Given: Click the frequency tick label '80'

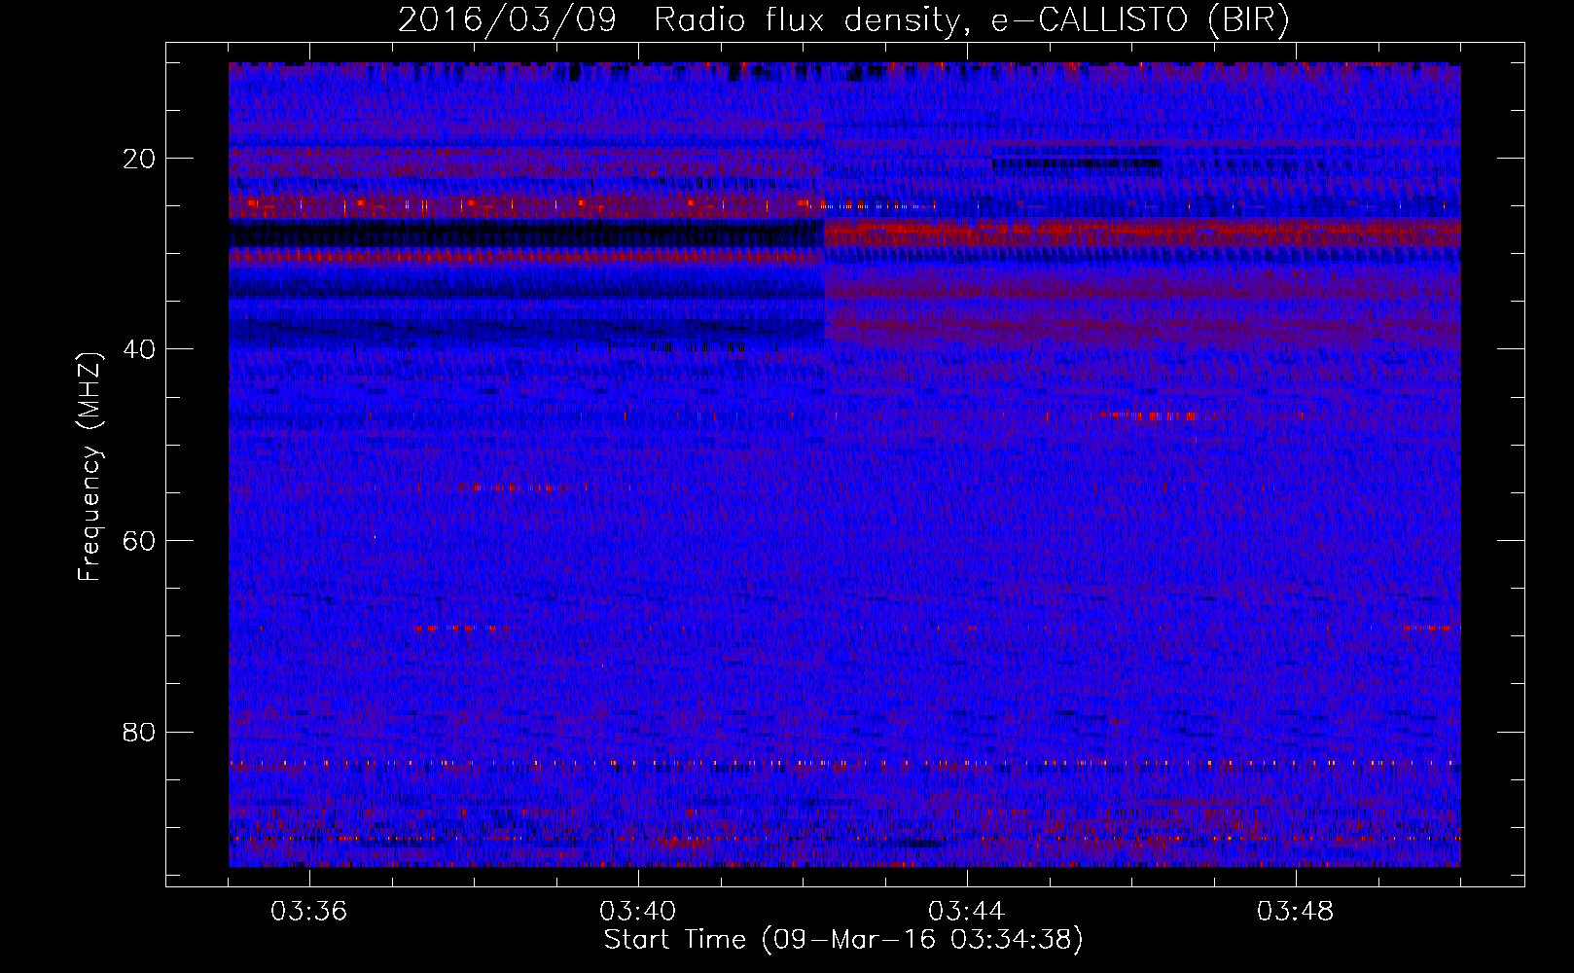Looking at the screenshot, I should coord(140,732).
